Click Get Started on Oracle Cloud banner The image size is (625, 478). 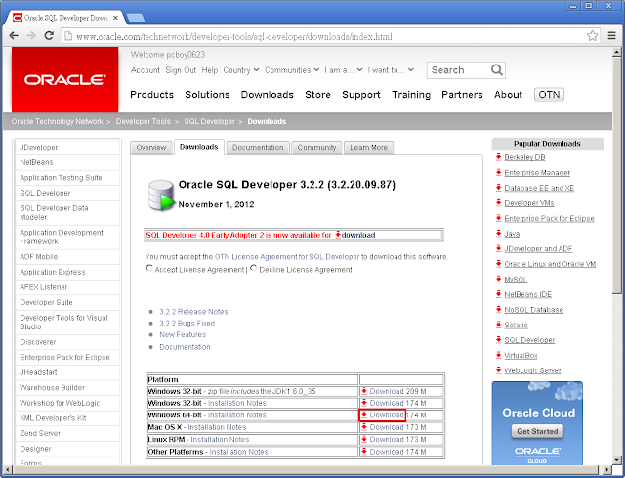click(537, 431)
